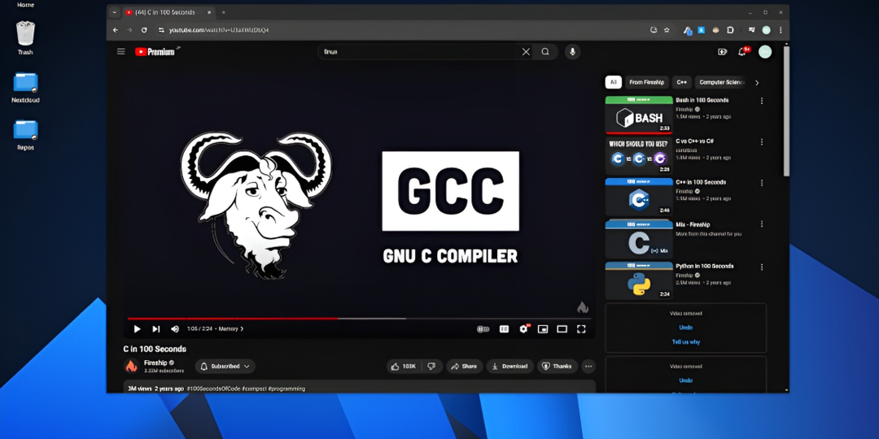
Task: Open the browser tab search dropdown
Action: pos(115,12)
